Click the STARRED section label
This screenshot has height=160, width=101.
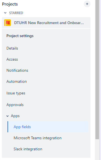[x=16, y=13]
